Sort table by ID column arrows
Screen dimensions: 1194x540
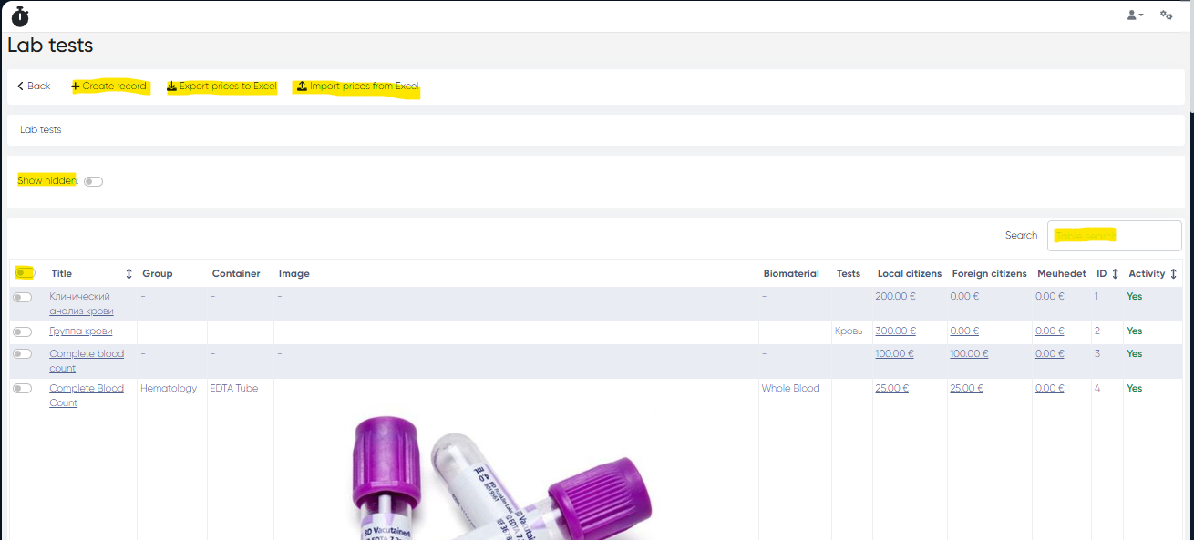1115,273
